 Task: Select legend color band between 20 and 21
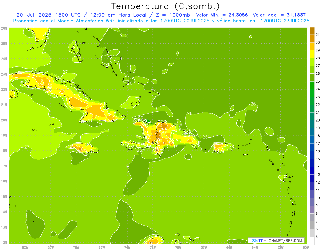(x=312, y=116)
